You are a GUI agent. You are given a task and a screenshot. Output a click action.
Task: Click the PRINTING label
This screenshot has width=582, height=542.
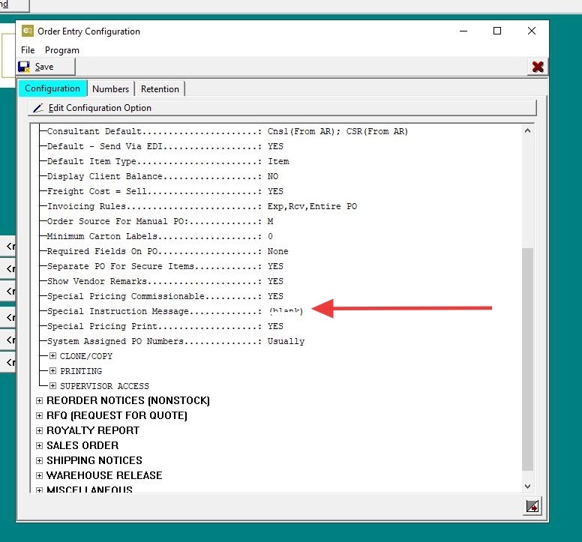pos(81,371)
